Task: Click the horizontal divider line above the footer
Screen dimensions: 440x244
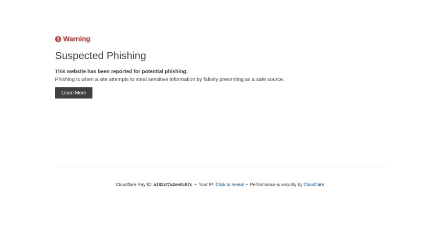Action: pos(220,167)
